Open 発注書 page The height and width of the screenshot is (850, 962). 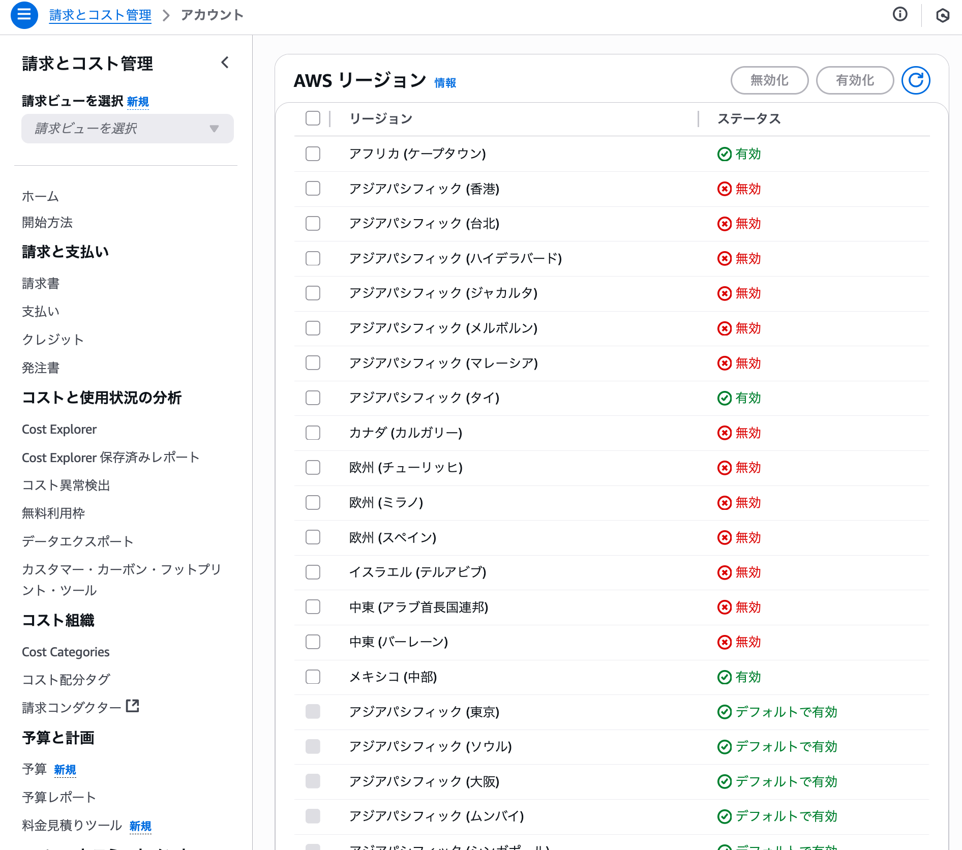pyautogui.click(x=41, y=368)
